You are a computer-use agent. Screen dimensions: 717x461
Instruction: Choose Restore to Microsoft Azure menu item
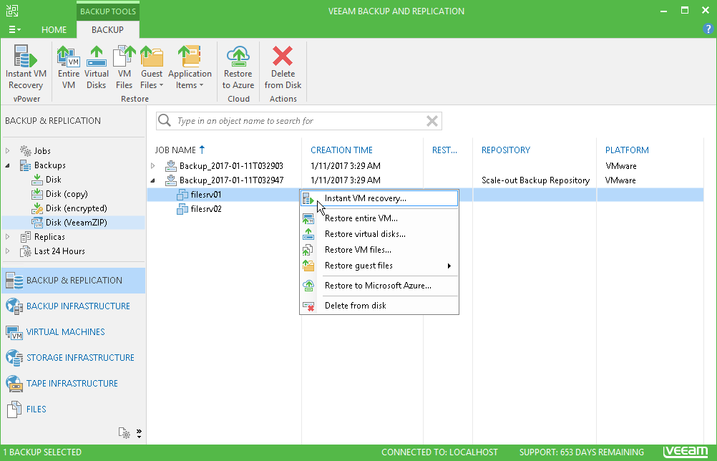[379, 286]
